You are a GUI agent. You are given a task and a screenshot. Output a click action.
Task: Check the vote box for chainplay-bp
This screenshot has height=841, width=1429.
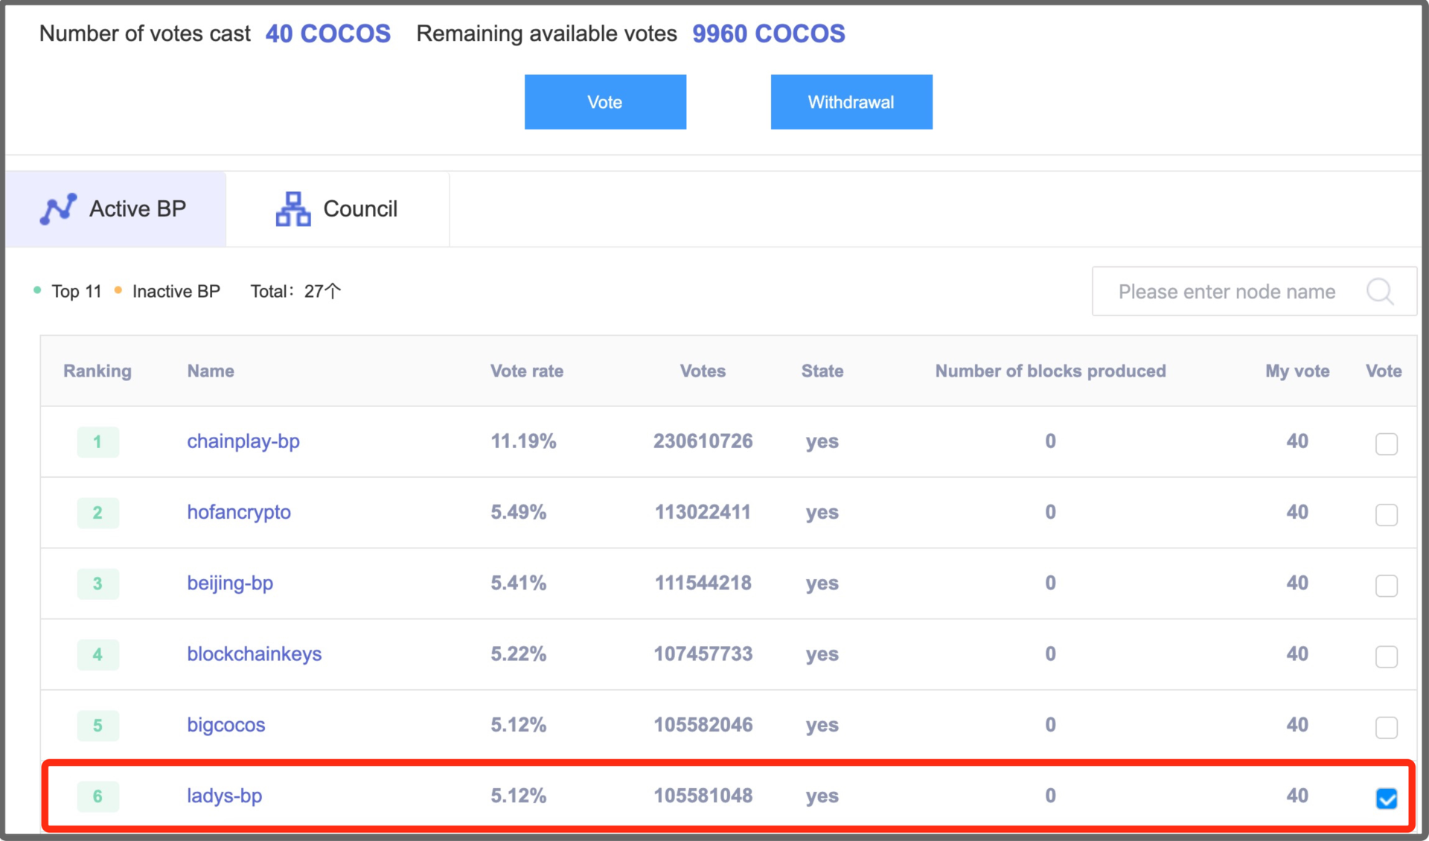(1386, 444)
